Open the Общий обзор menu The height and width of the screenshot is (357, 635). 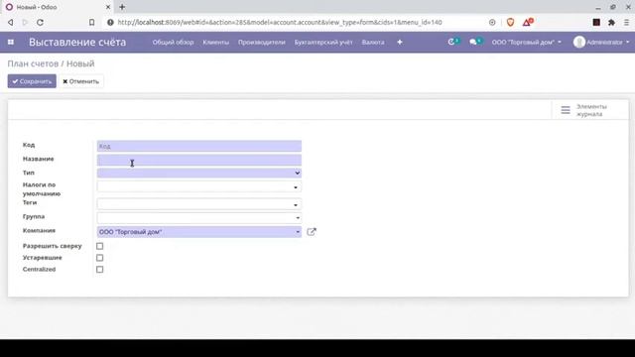pos(173,42)
